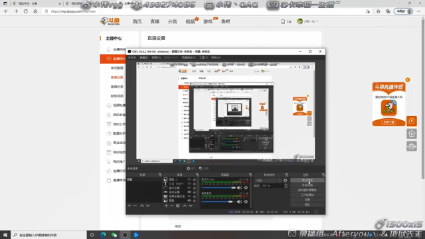The width and height of the screenshot is (425, 239).
Task: Click the transition duration field showing 300 ms
Action: coord(272,186)
